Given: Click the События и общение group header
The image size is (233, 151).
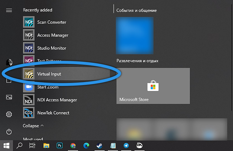Looking at the screenshot, I should (136, 10).
